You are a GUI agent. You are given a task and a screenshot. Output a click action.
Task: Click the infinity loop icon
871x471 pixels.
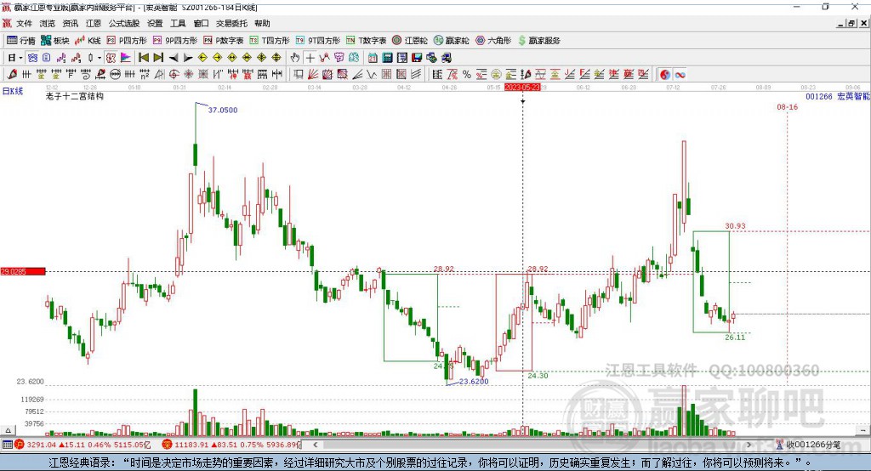coord(680,75)
